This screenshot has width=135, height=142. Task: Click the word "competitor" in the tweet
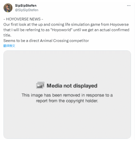point(79,41)
